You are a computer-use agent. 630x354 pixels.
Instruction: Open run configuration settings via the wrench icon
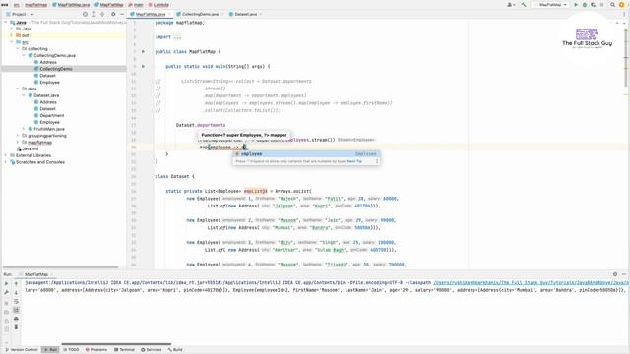[6, 293]
